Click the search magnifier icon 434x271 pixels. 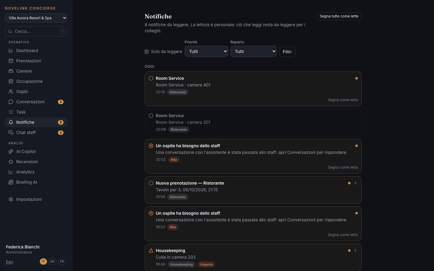click(10, 31)
